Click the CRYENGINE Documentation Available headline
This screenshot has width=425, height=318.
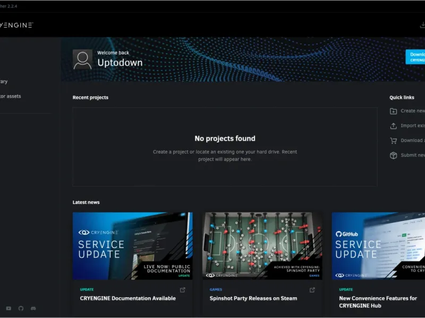[127, 298]
